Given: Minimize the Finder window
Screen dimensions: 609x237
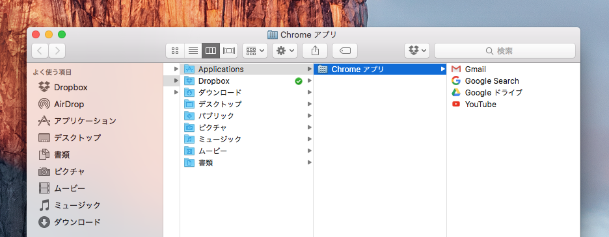Looking at the screenshot, I should [49, 34].
